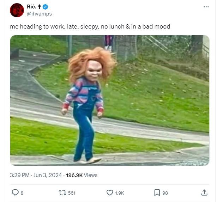Click the display name Rić.
The image size is (217, 202).
31,7
